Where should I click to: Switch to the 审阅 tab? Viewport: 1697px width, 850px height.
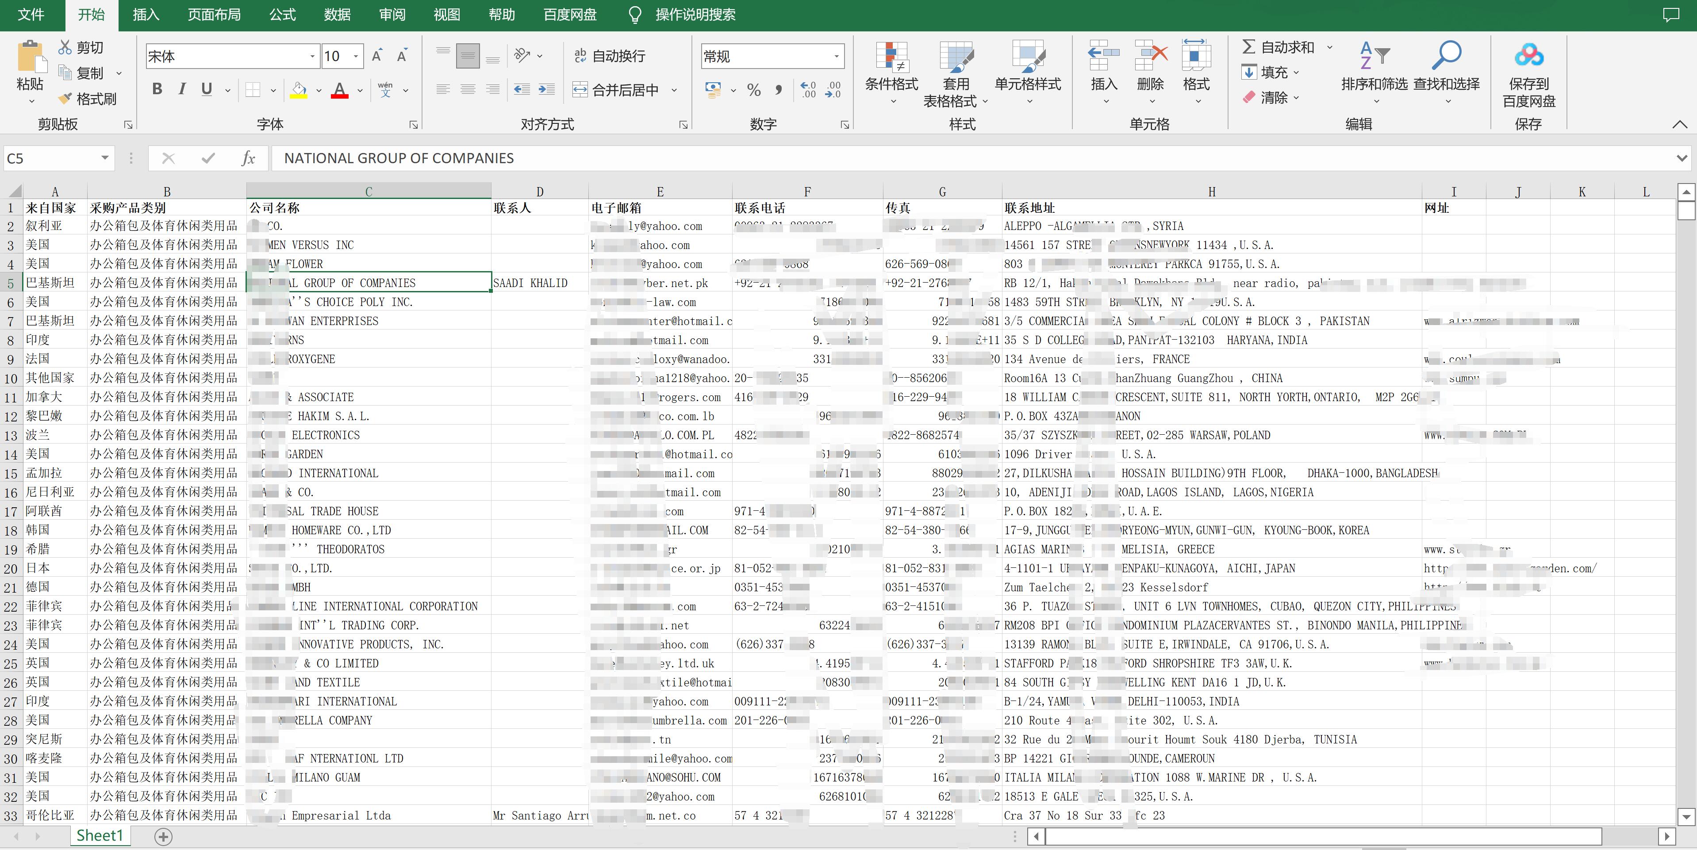point(392,15)
